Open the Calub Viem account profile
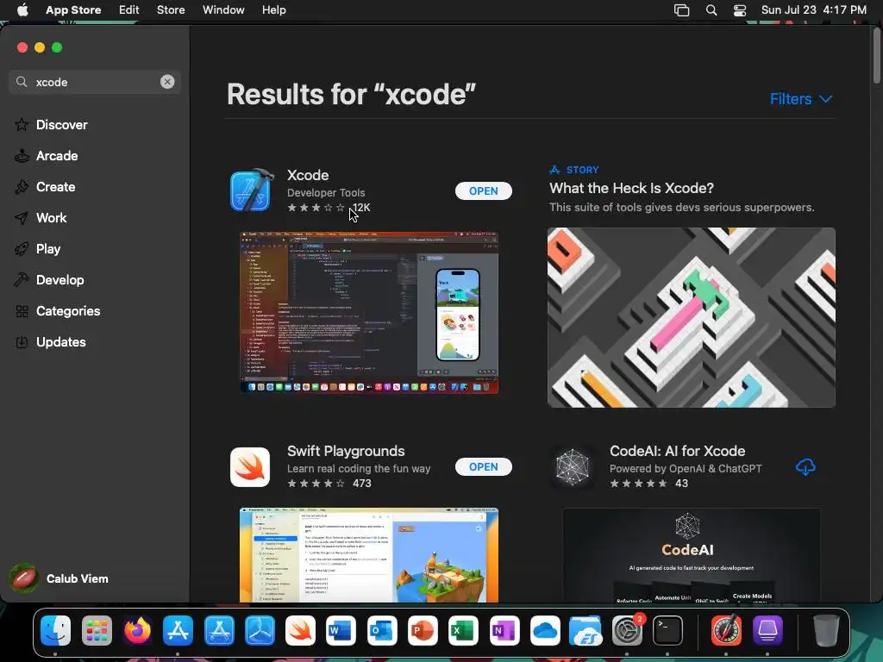Screen dimensions: 883x662 (59, 578)
